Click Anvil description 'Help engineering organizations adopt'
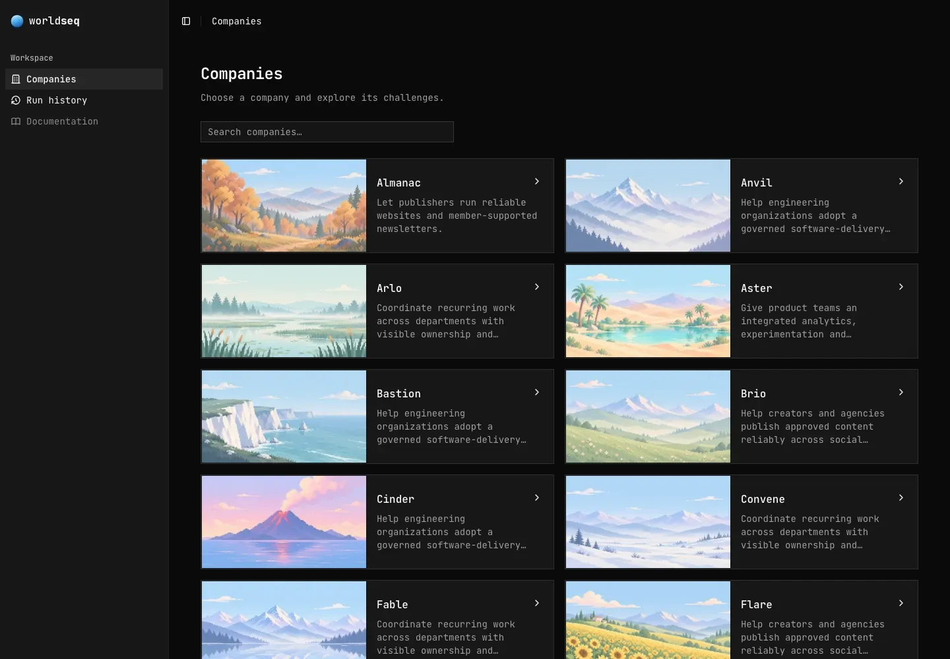Viewport: 950px width, 659px height. pyautogui.click(x=815, y=215)
